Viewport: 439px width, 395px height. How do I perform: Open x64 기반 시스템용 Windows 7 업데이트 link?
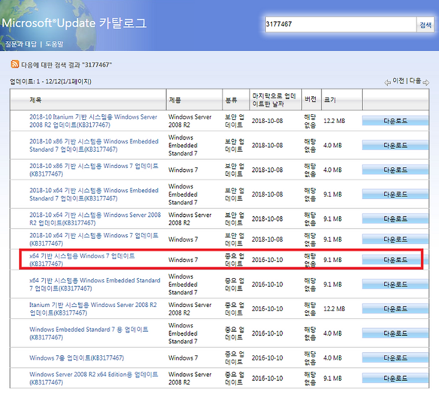pyautogui.click(x=82, y=260)
